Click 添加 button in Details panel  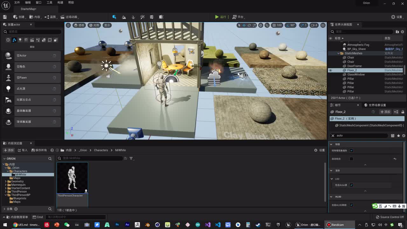385,112
